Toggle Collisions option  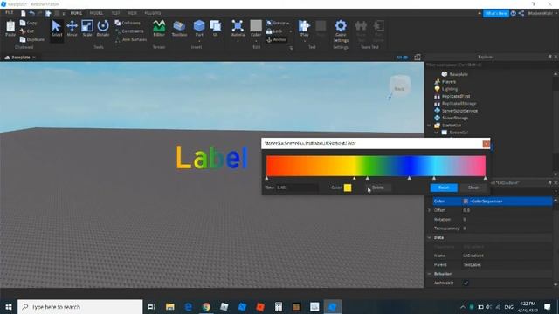coord(128,23)
